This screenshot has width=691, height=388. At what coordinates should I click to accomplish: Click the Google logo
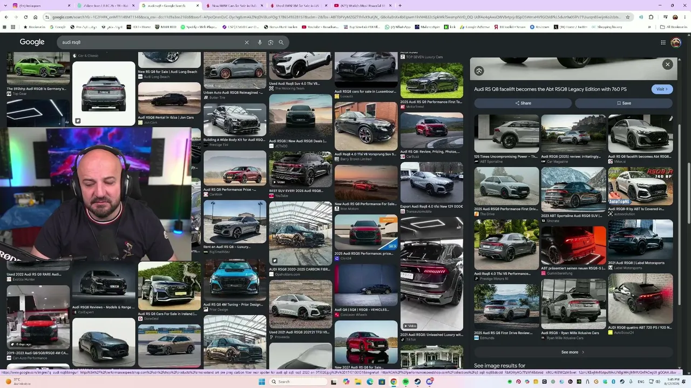[x=32, y=42]
